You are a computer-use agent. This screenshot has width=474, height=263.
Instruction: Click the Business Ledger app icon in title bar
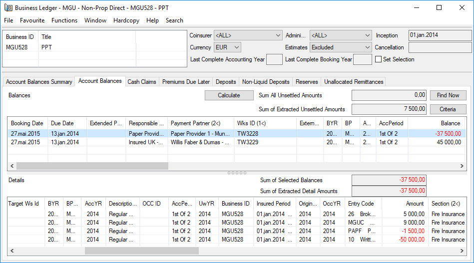pyautogui.click(x=8, y=7)
